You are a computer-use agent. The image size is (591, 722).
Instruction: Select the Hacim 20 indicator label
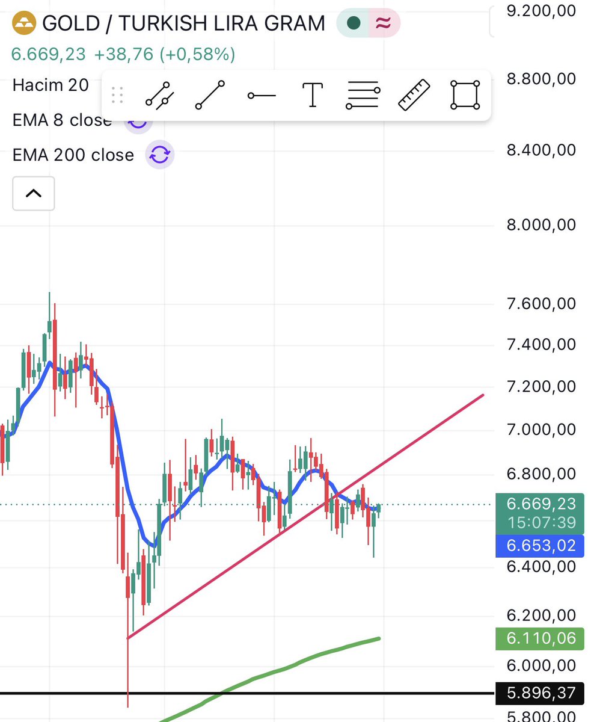tap(51, 85)
